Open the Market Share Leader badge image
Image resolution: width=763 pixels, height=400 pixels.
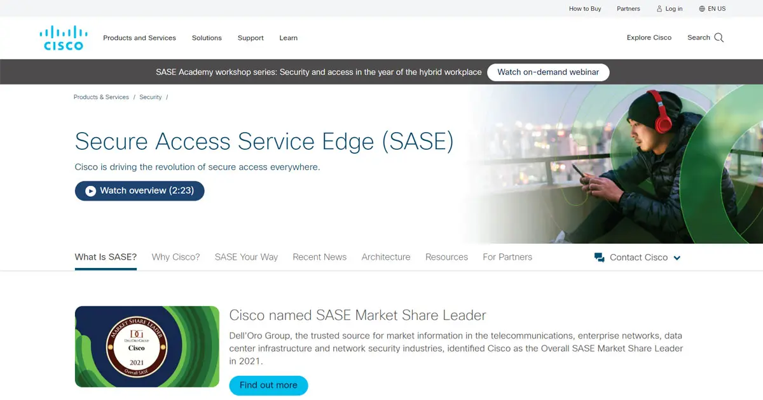click(x=147, y=347)
